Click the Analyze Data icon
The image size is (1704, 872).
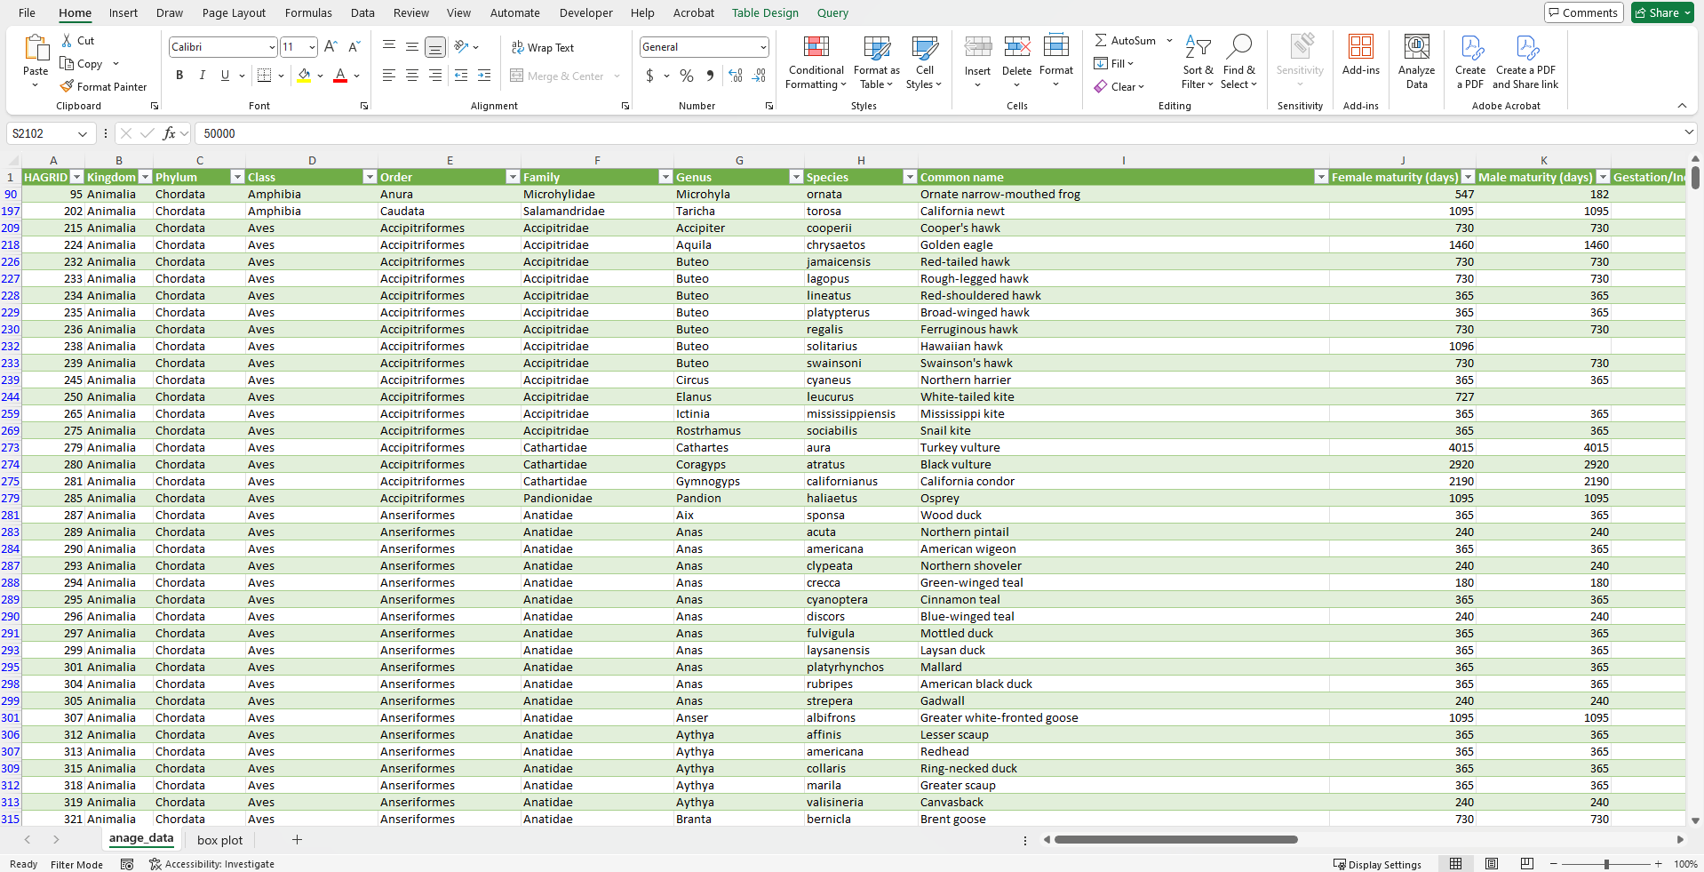[1416, 62]
